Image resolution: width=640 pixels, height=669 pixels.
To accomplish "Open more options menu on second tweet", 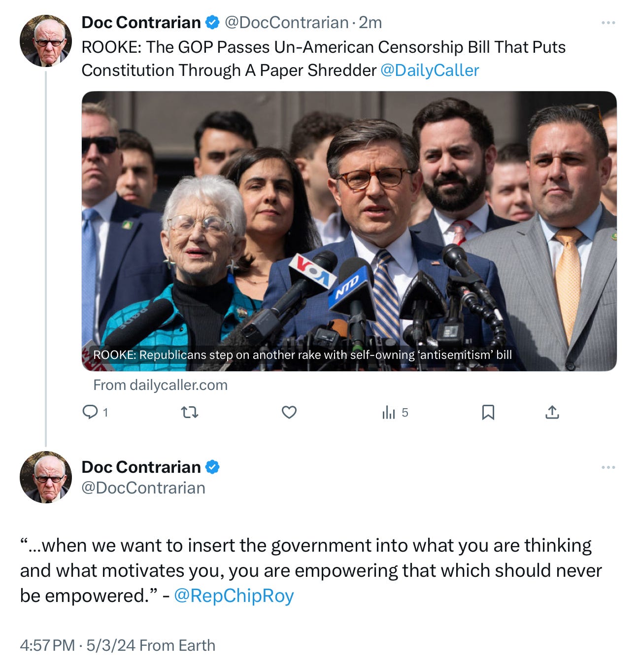I will point(608,467).
